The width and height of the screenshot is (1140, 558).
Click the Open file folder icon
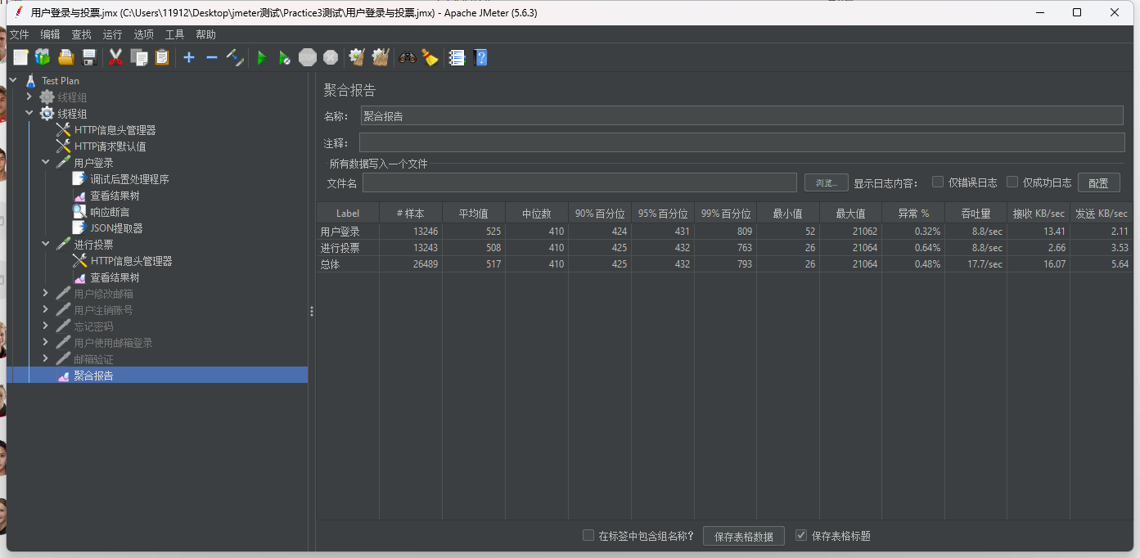pos(65,57)
